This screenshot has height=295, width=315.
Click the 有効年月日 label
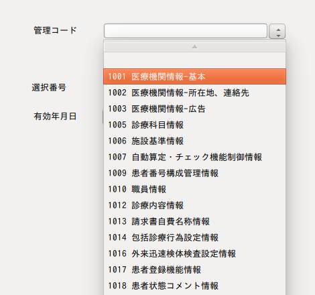[55, 116]
